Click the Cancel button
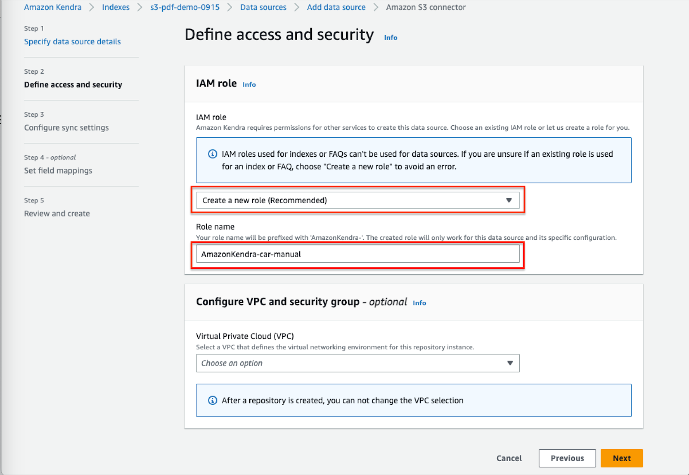Viewport: 689px width, 475px height. click(x=509, y=458)
